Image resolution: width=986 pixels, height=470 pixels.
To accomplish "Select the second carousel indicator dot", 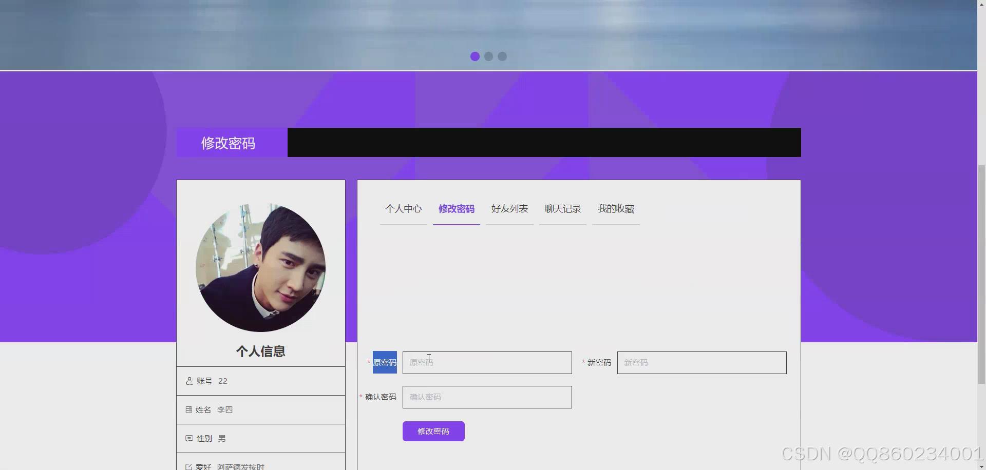I will click(x=488, y=56).
